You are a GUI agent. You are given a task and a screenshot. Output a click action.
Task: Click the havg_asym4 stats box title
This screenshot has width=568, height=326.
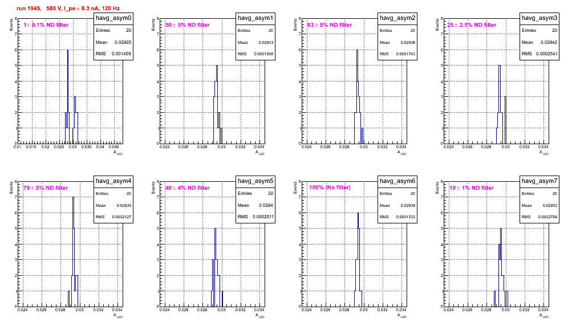(x=113, y=181)
